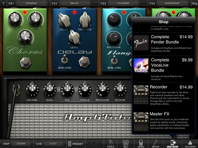Screen dimensions: 198x148
Task: Click the amp Presence knob
Action: (102, 90)
